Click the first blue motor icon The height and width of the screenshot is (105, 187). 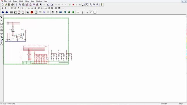coord(3,12)
